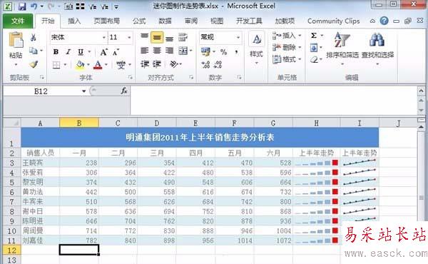
Task: Toggle Italic formatting
Action: pos(68,51)
